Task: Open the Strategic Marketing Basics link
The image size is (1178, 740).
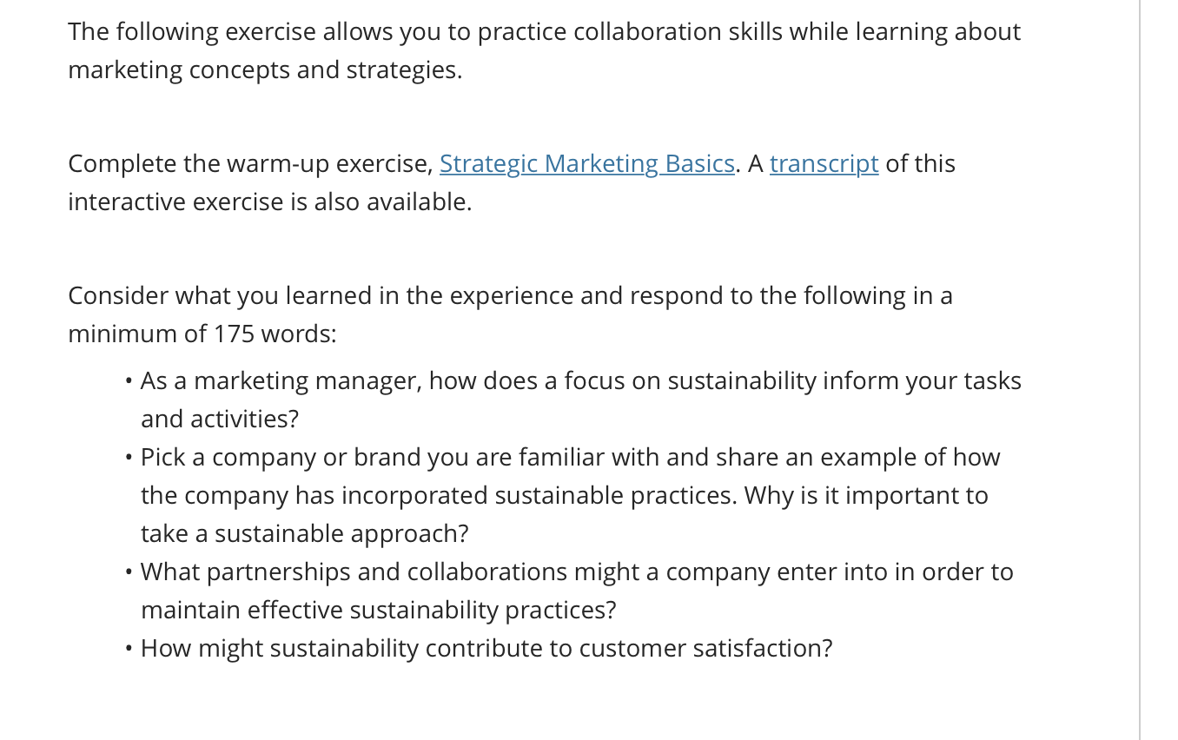Action: click(587, 164)
